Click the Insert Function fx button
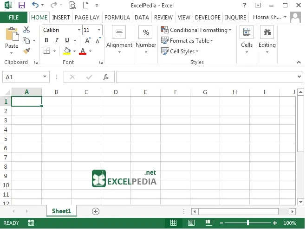The width and height of the screenshot is (306, 229). (x=106, y=77)
